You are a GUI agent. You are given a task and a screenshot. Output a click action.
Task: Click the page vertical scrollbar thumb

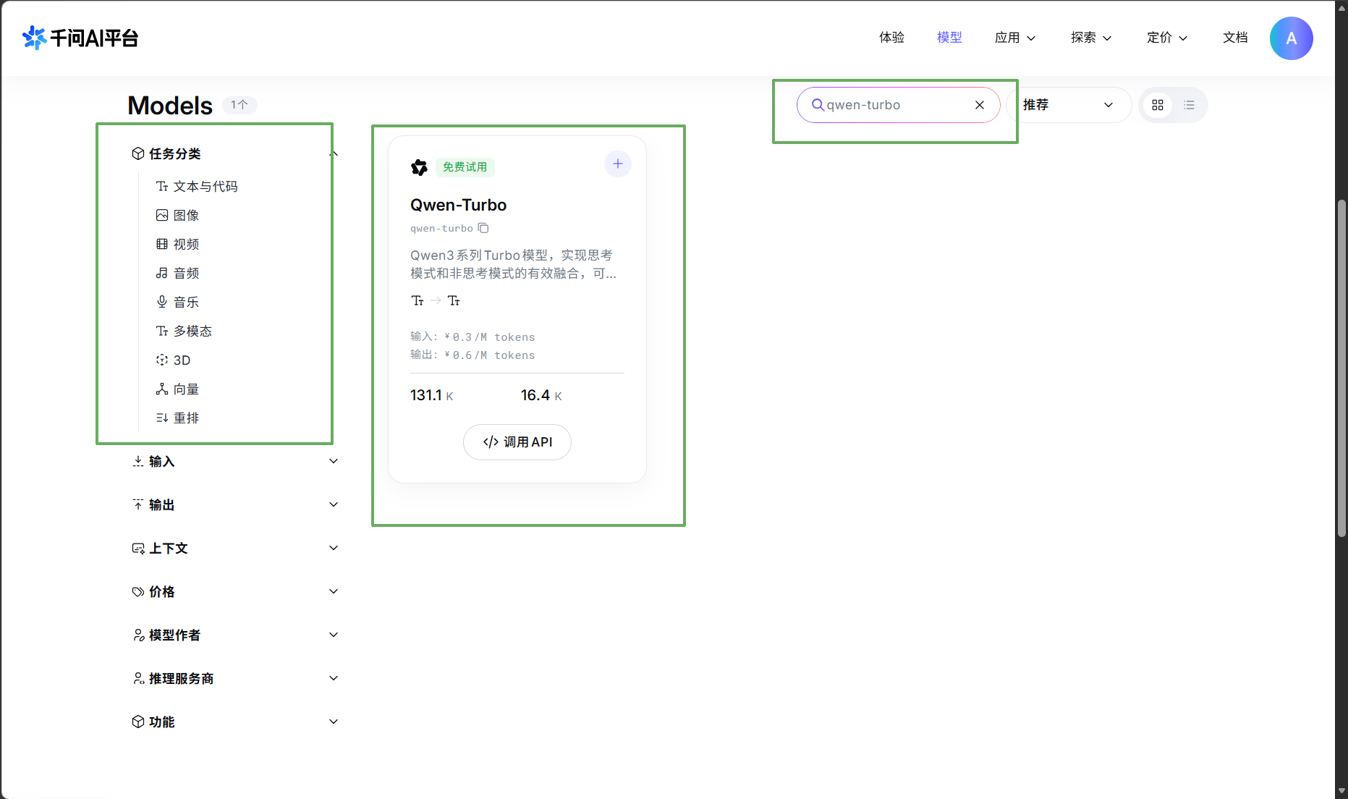click(1341, 368)
